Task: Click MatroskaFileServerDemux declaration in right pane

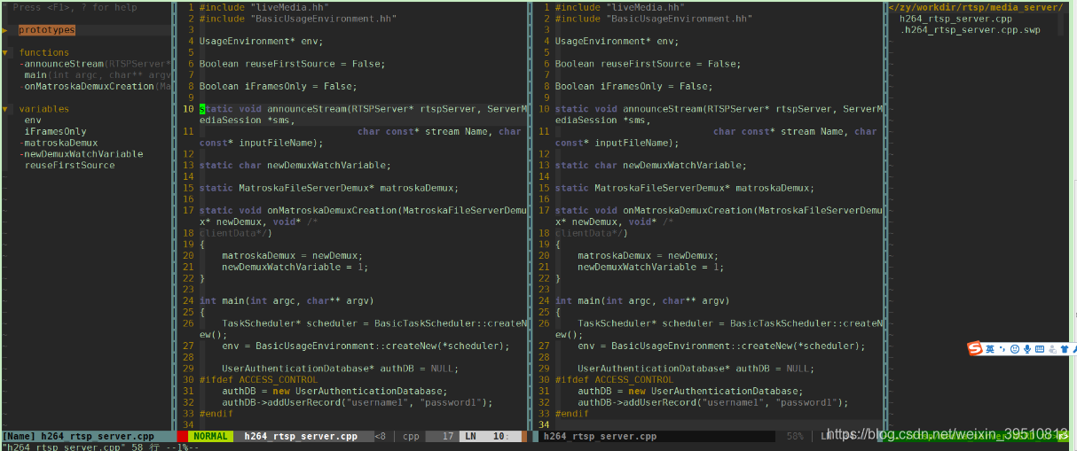Action: click(684, 188)
